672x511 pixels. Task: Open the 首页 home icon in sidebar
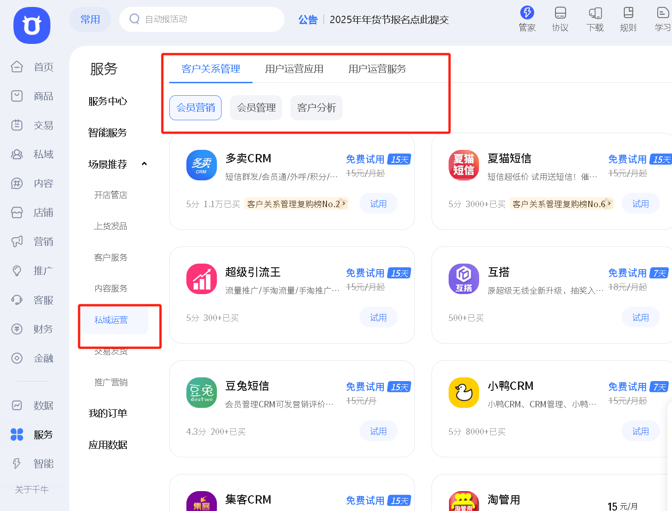pos(17,67)
